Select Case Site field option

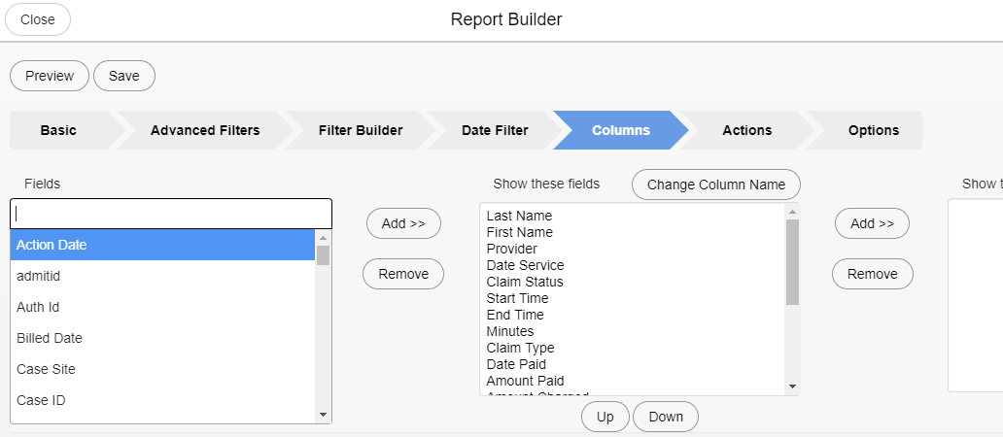tap(46, 369)
